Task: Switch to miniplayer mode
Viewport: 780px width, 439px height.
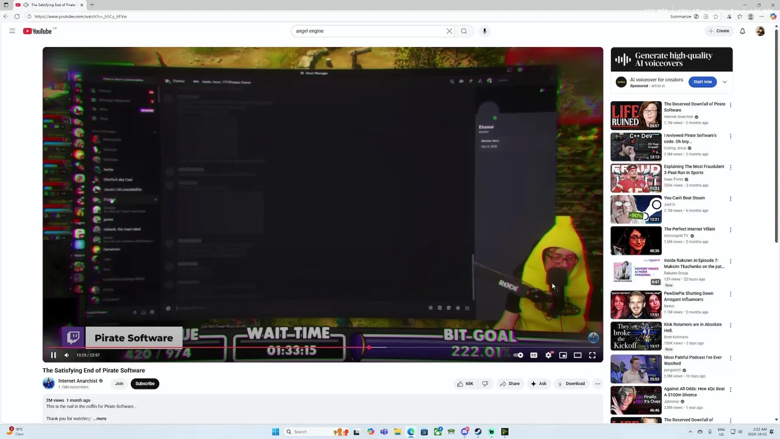Action: coord(563,355)
